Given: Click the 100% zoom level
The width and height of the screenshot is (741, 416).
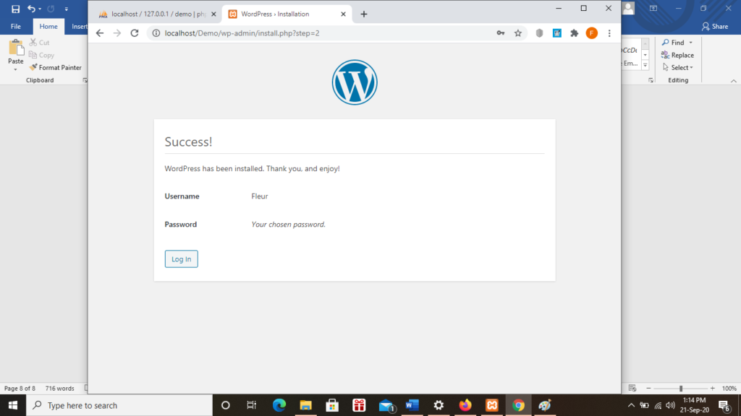Looking at the screenshot, I should click(729, 389).
